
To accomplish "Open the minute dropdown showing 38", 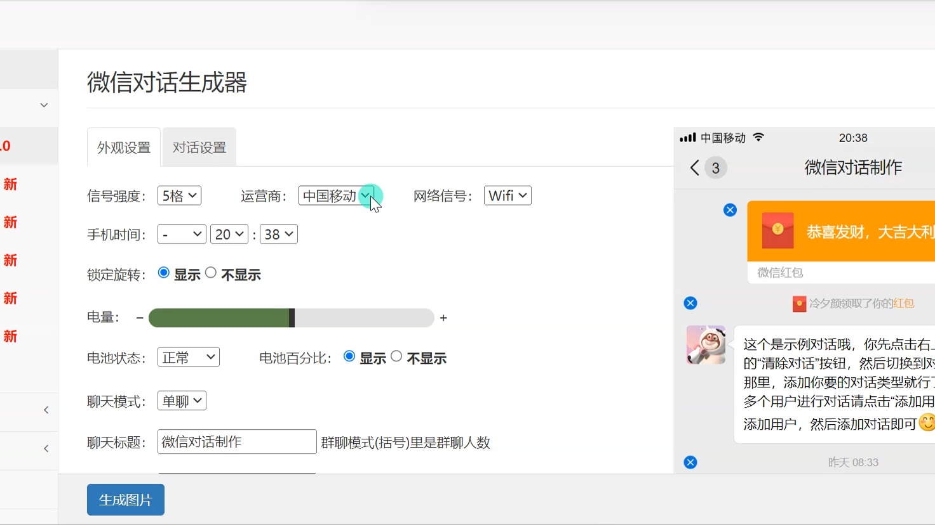I will (x=279, y=234).
